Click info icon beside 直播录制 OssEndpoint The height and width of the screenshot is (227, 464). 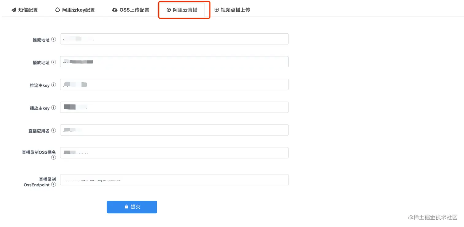(54, 184)
